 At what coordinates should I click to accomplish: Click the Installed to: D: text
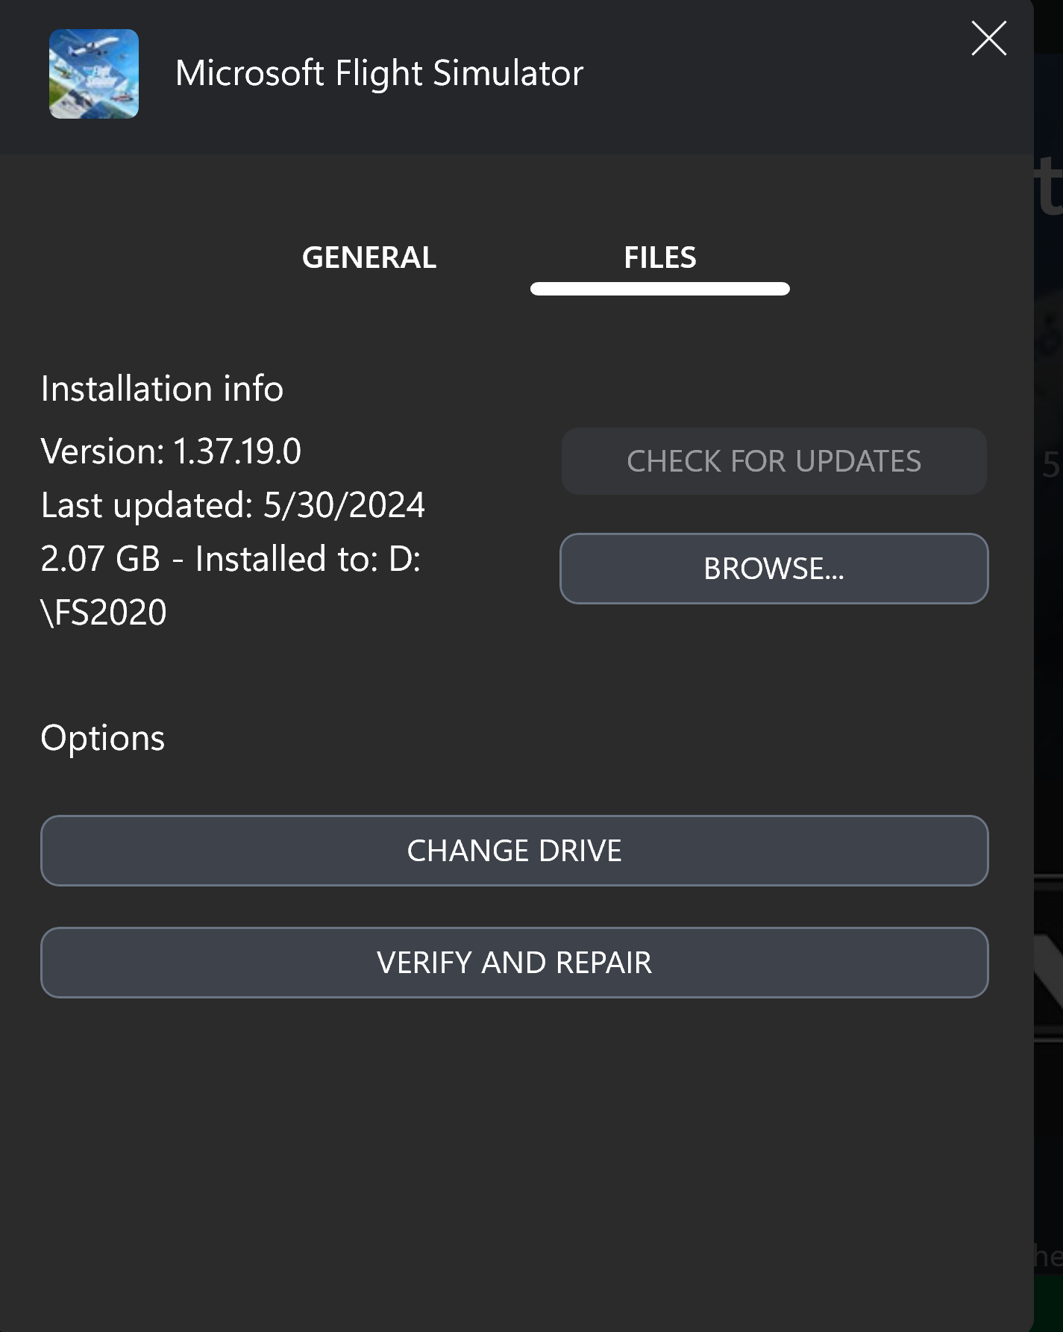tap(308, 559)
